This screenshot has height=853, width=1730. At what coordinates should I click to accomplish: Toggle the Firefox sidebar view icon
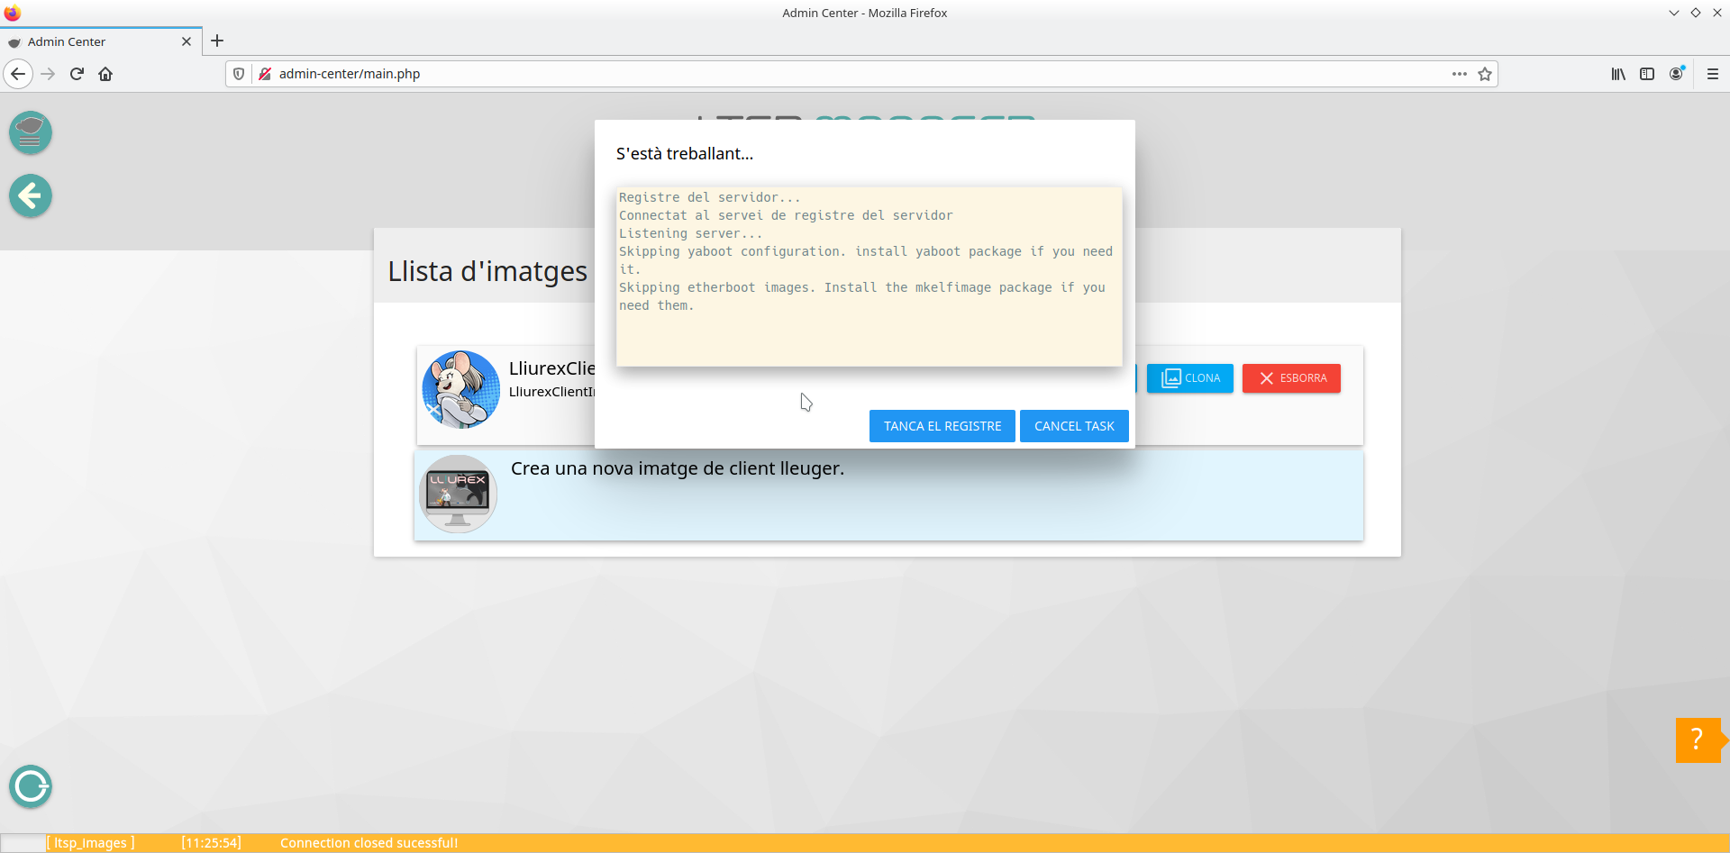pos(1647,74)
